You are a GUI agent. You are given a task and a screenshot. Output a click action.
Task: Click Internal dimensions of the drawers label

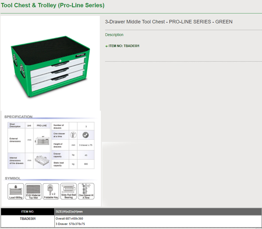16,160
